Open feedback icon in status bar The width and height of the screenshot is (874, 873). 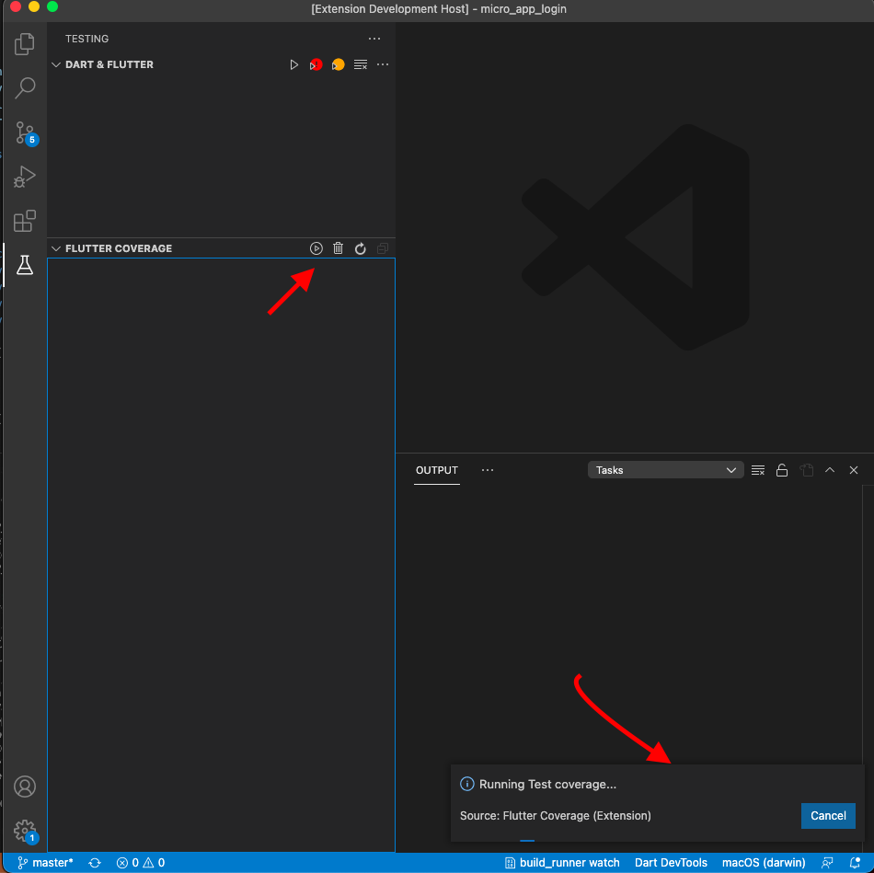pyautogui.click(x=827, y=862)
